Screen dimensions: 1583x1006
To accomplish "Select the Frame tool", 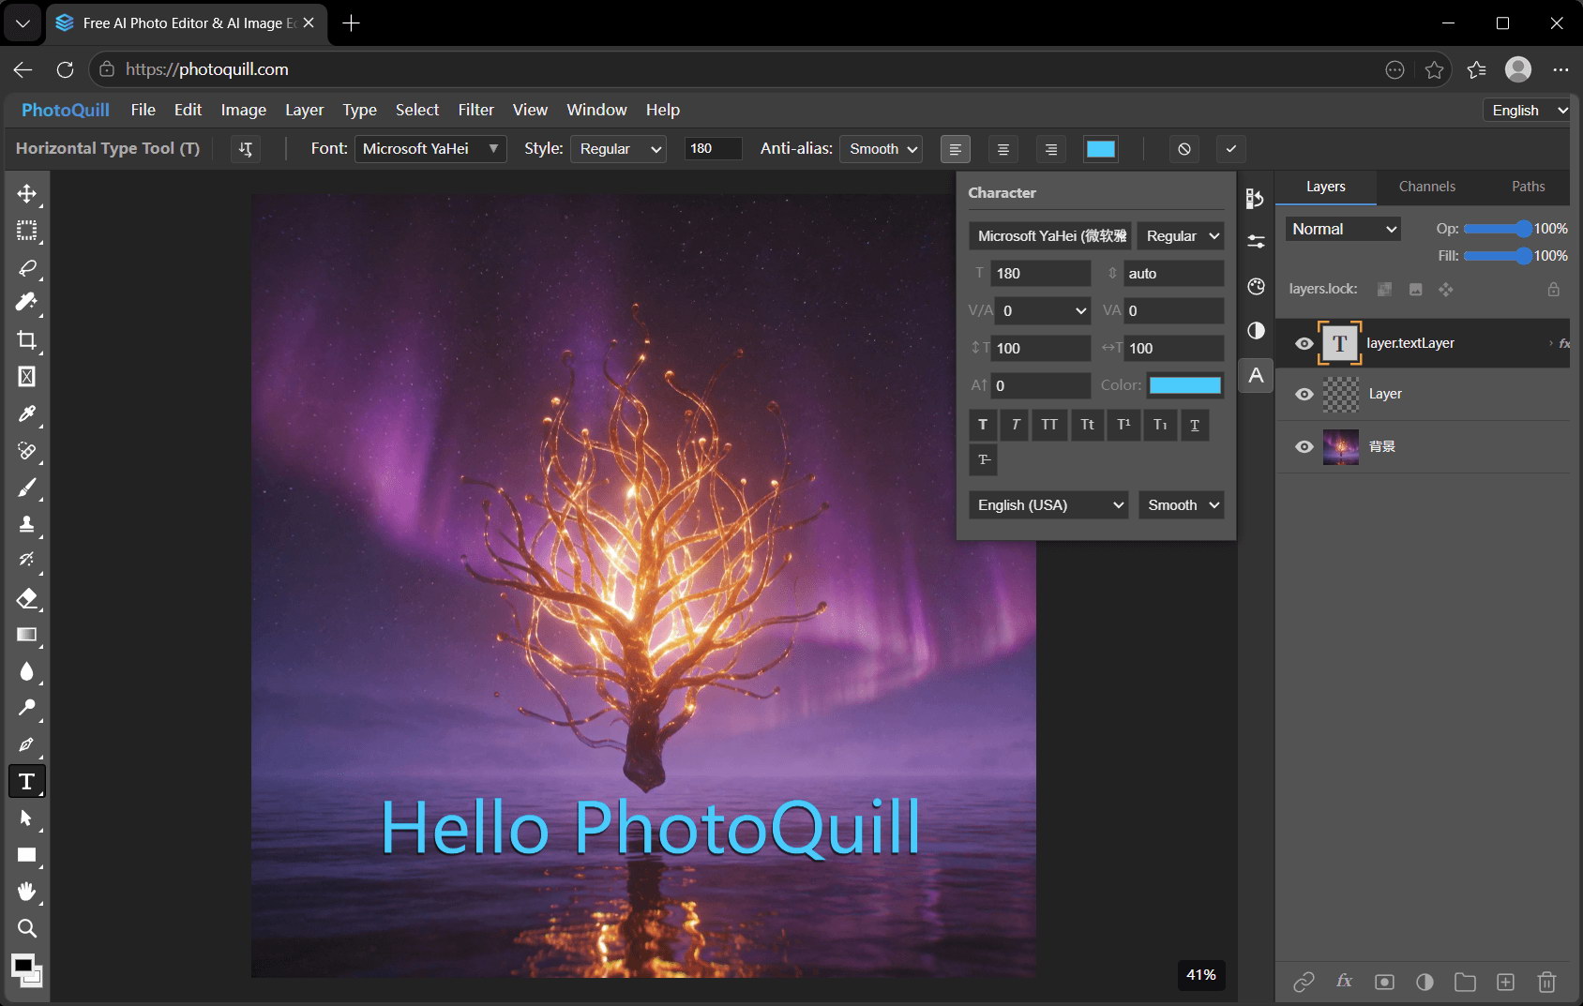I will tap(26, 377).
